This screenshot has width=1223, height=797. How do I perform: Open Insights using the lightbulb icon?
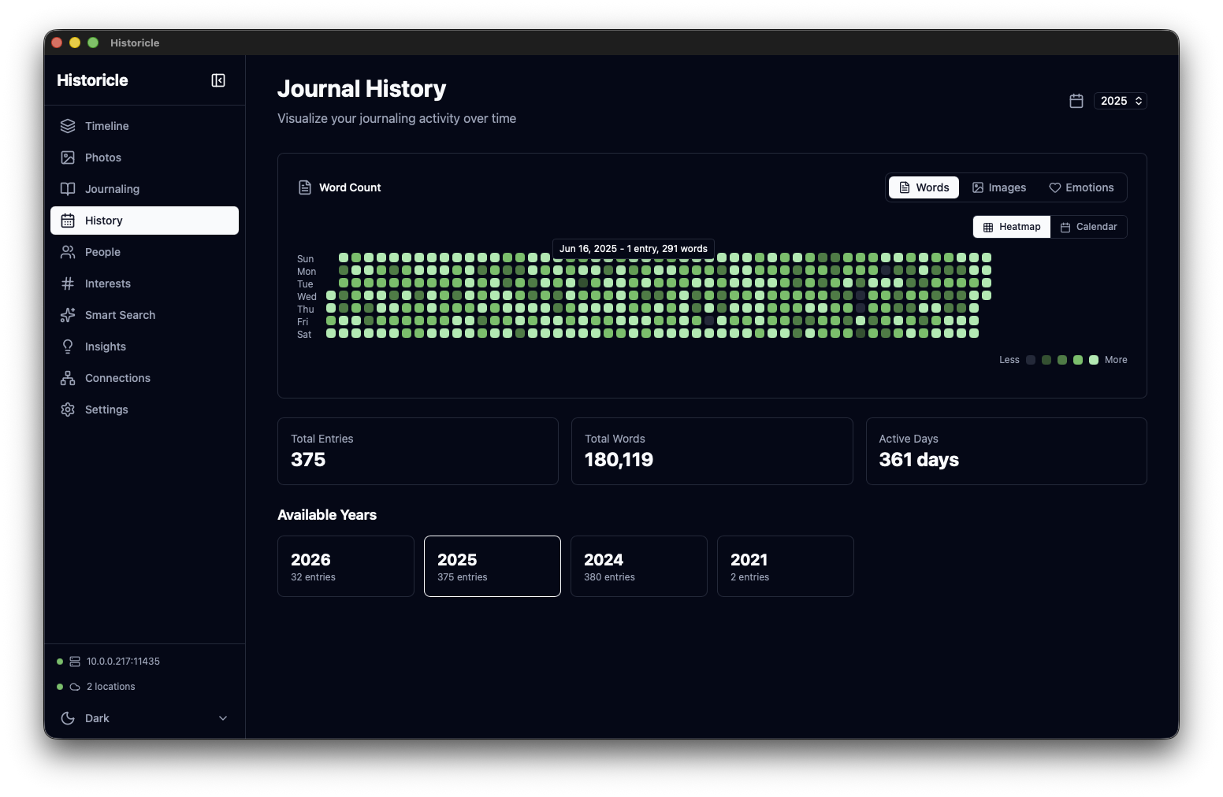[x=69, y=347]
